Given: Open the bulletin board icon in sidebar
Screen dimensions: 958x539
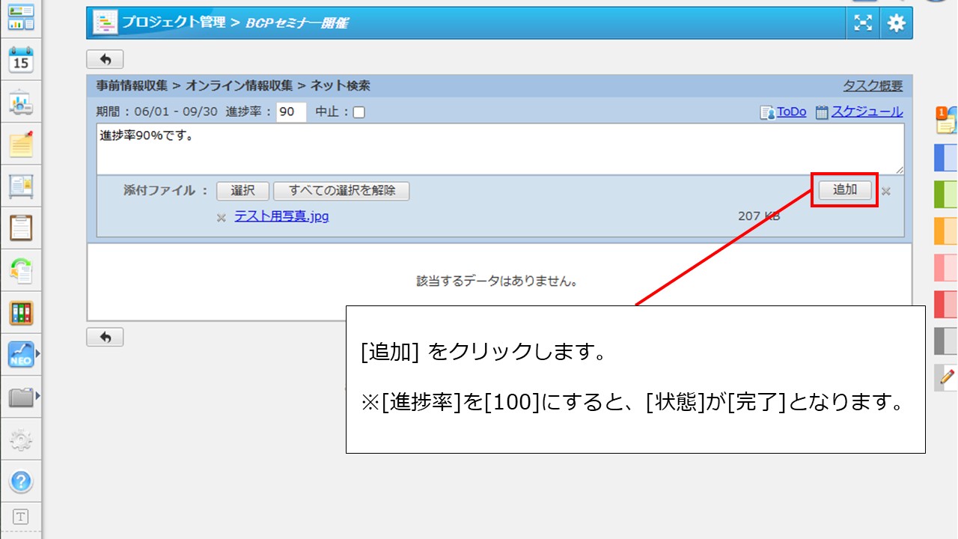Looking at the screenshot, I should (x=21, y=186).
